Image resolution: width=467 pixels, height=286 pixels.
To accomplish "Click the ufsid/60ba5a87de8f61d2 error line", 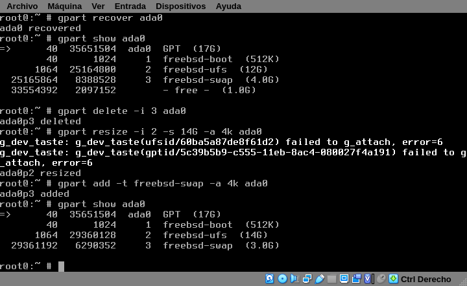I will tap(221, 142).
